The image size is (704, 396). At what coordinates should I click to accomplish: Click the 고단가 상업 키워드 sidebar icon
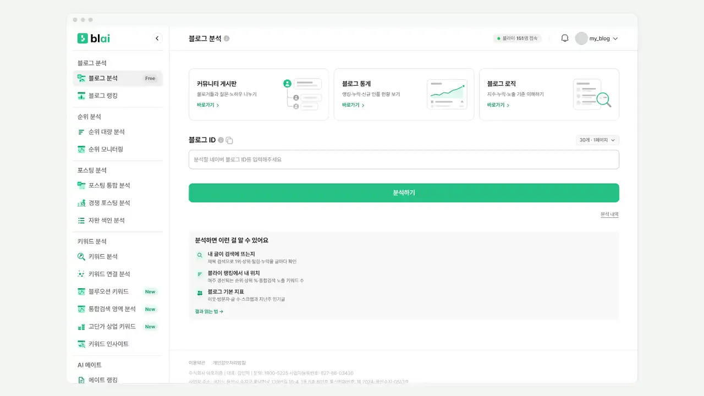(x=81, y=327)
